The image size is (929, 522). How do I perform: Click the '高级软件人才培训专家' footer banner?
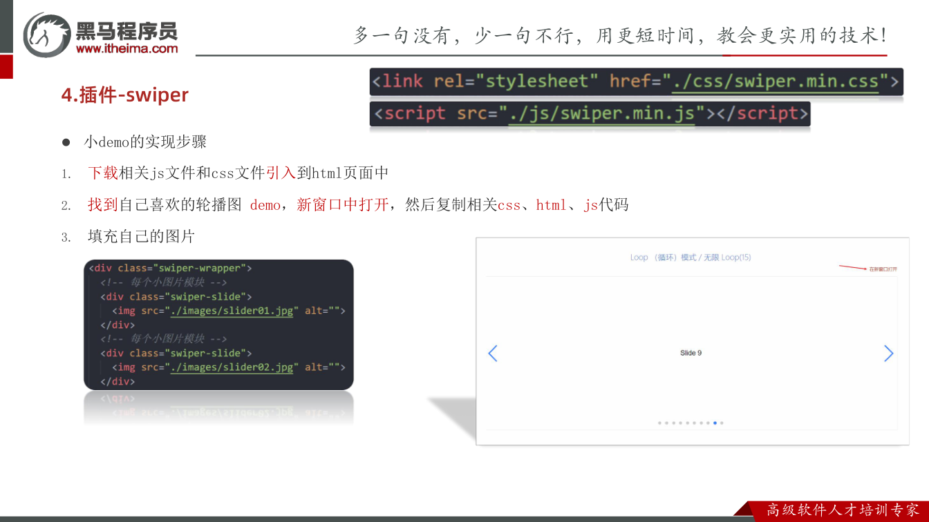[843, 510]
